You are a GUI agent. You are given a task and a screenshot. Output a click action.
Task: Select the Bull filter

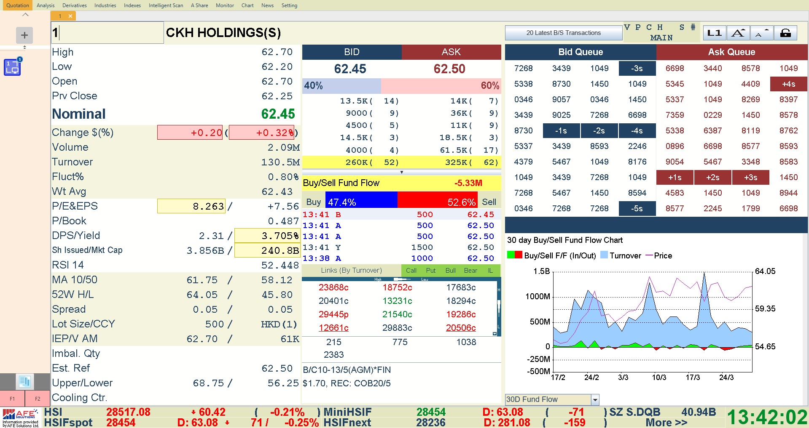[451, 271]
